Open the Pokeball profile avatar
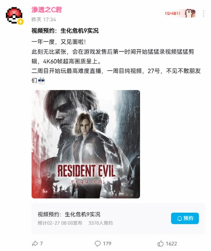The height and width of the screenshot is (251, 211). (14, 15)
